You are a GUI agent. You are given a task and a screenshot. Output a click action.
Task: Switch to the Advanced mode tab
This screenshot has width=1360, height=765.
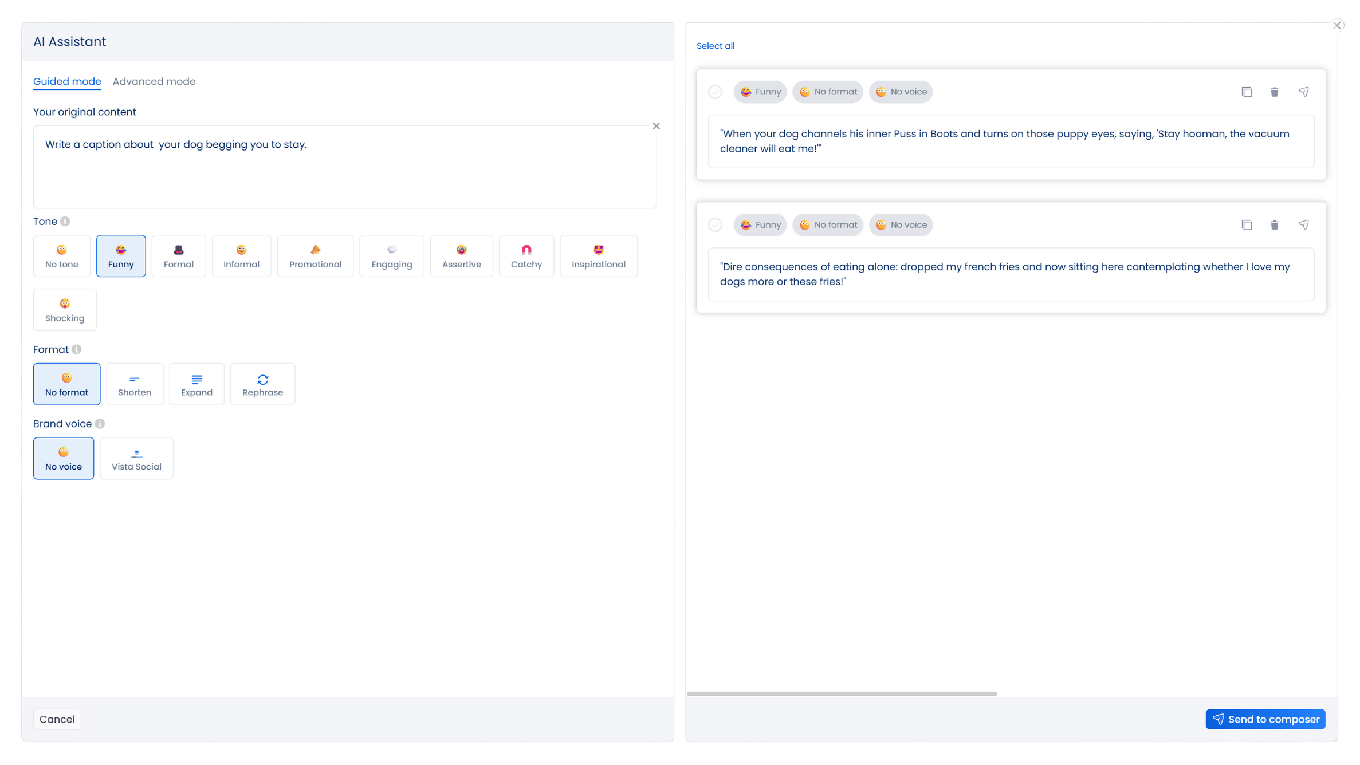(154, 81)
